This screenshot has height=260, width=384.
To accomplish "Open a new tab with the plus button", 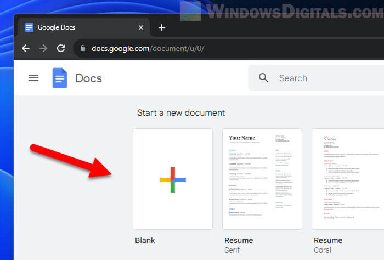I will (x=162, y=27).
